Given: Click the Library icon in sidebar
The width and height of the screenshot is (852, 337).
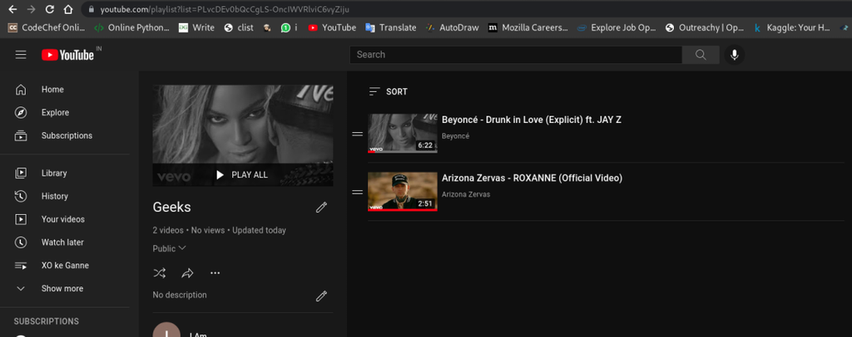Looking at the screenshot, I should click(x=21, y=173).
